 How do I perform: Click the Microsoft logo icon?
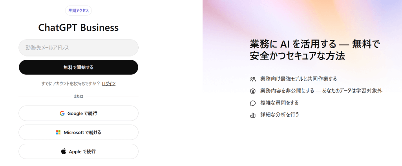pyautogui.click(x=58, y=132)
